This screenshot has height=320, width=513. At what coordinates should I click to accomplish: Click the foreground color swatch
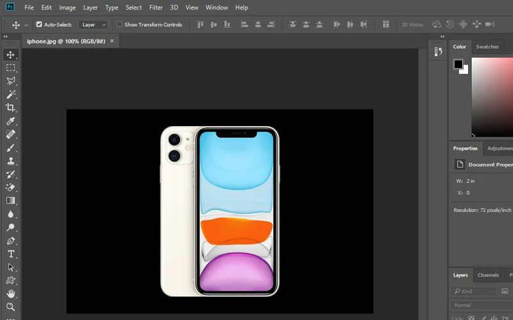458,64
